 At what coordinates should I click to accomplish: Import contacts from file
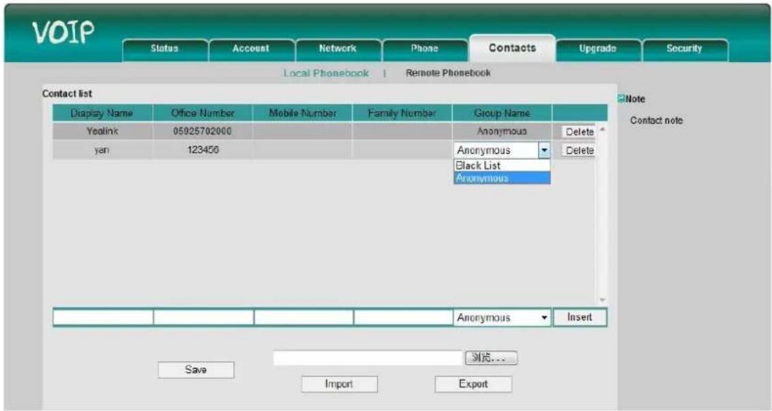pos(339,384)
